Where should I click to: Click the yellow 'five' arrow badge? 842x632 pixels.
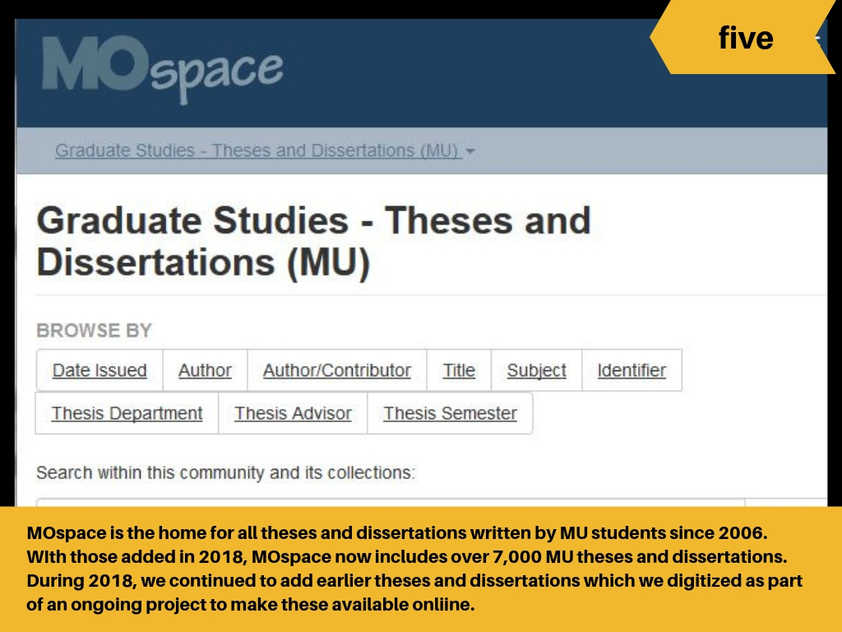(744, 38)
